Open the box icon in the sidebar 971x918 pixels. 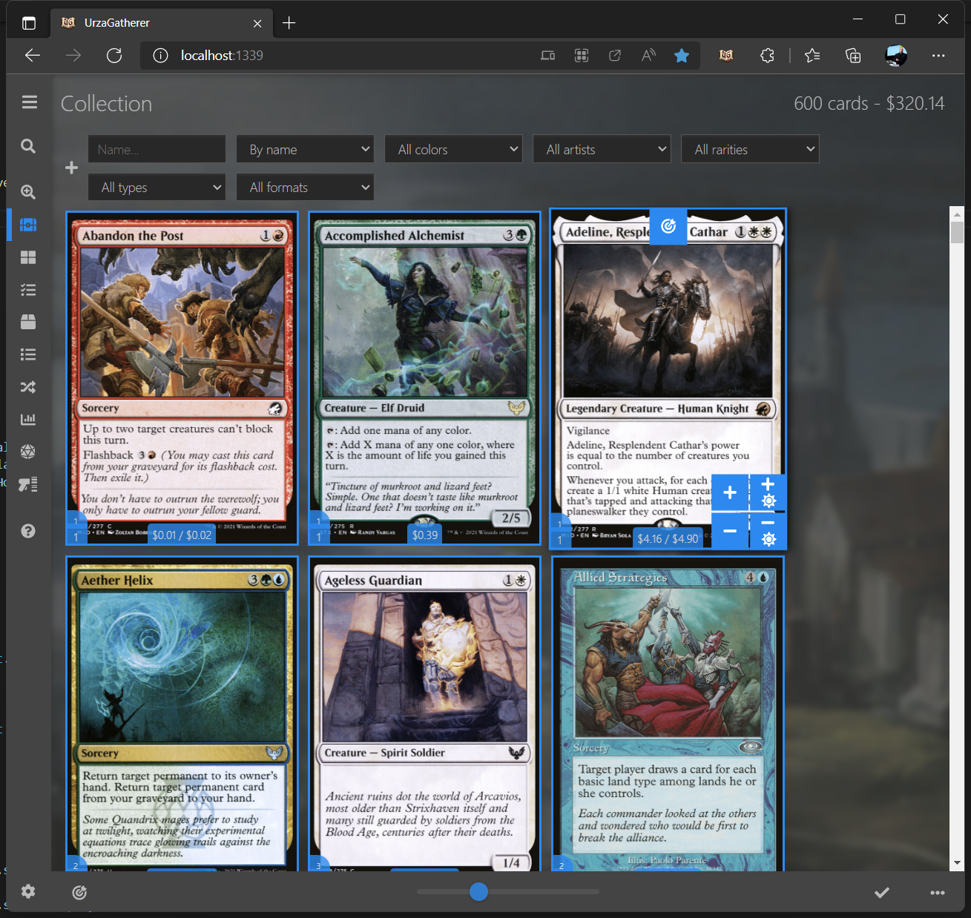point(28,322)
